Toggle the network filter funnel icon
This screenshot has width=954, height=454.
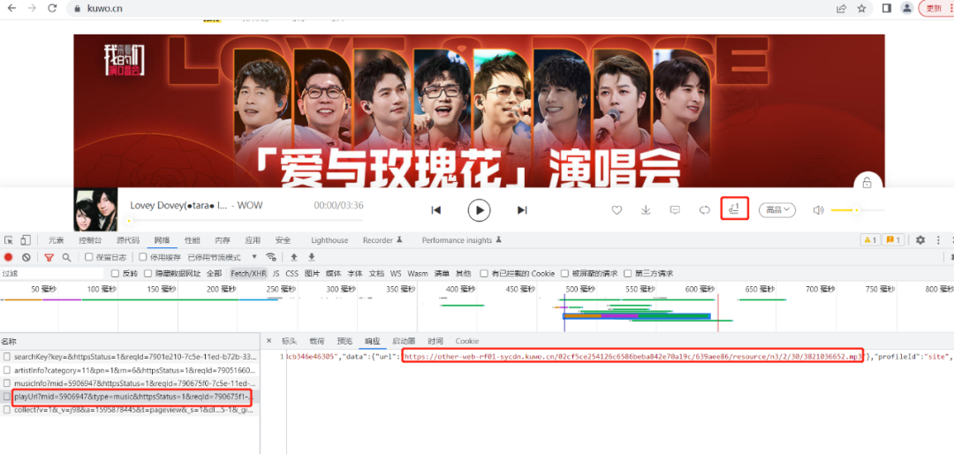coord(49,257)
